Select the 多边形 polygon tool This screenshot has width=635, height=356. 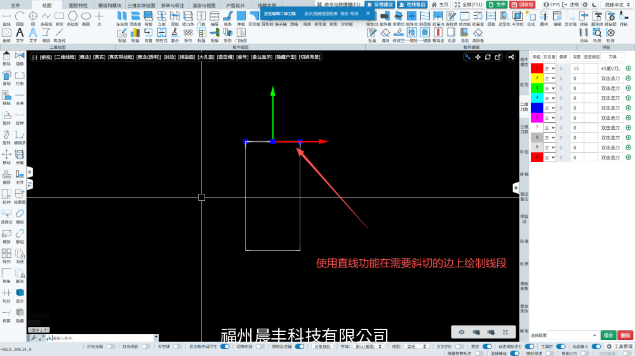click(72, 18)
